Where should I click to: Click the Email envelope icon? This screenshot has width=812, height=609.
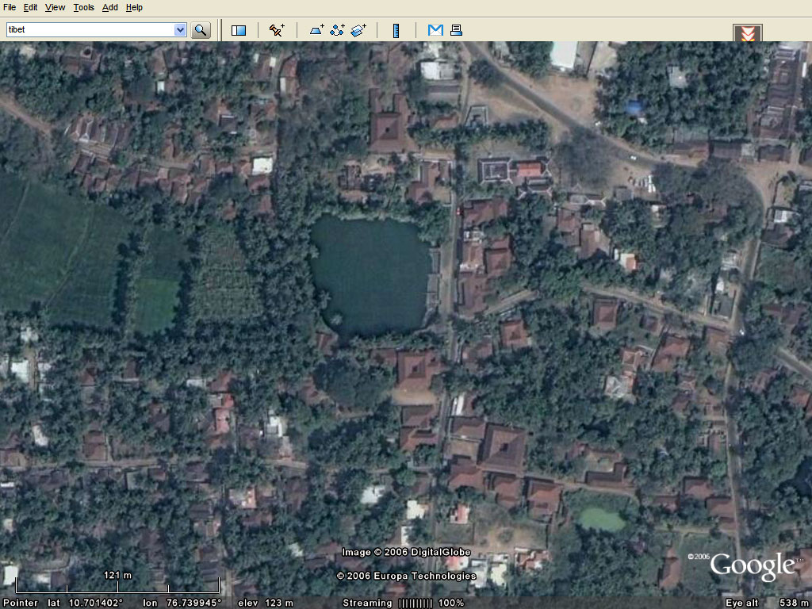tap(435, 31)
